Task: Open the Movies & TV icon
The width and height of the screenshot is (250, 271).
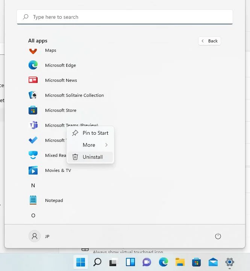Action: pos(33,170)
